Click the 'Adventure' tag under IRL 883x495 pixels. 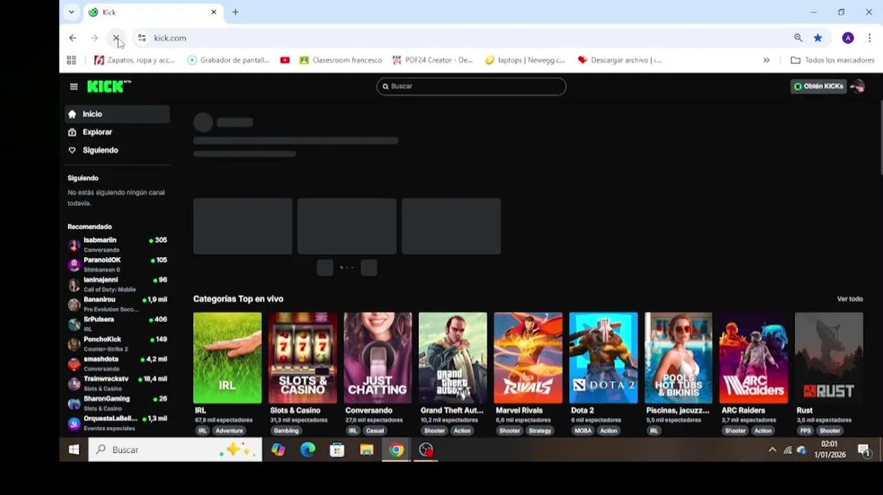coord(229,431)
